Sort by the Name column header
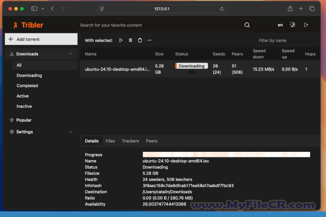 91,54
